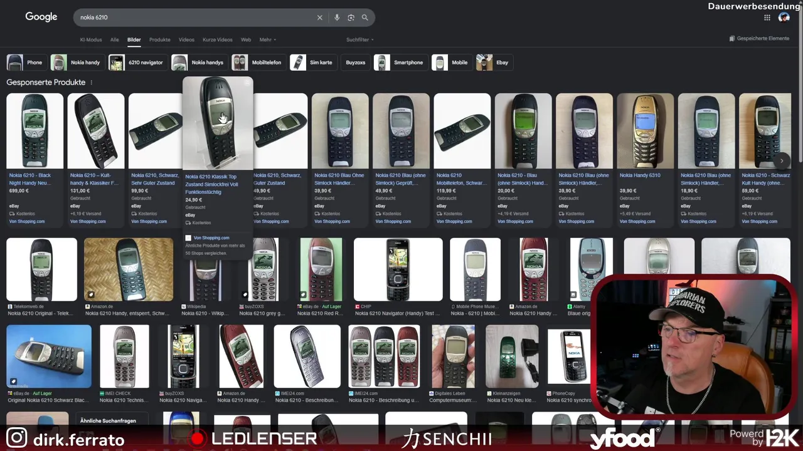Open Nokia 6210 Mobiltelefon 119,99 € listing
This screenshot has width=803, height=451.
(462, 160)
